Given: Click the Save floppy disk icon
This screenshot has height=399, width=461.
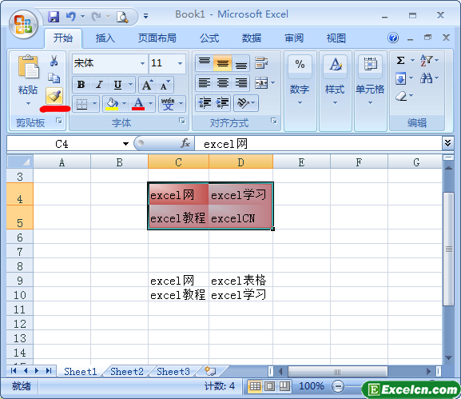Looking at the screenshot, I should 54,17.
